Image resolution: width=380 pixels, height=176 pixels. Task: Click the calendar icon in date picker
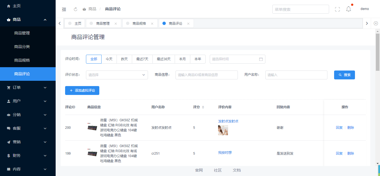point(261,59)
